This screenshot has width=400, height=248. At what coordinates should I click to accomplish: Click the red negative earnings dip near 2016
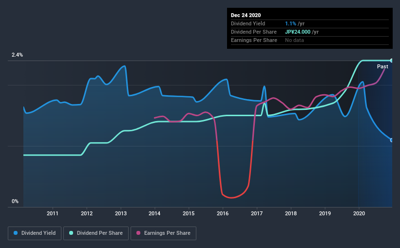231,197
